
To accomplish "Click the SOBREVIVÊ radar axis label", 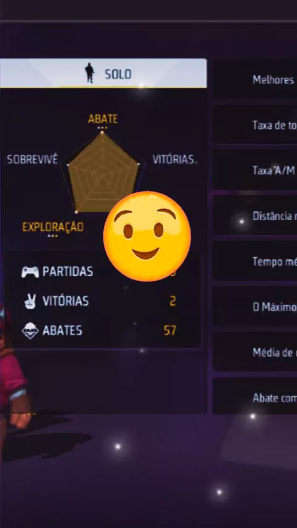I will 32,159.
